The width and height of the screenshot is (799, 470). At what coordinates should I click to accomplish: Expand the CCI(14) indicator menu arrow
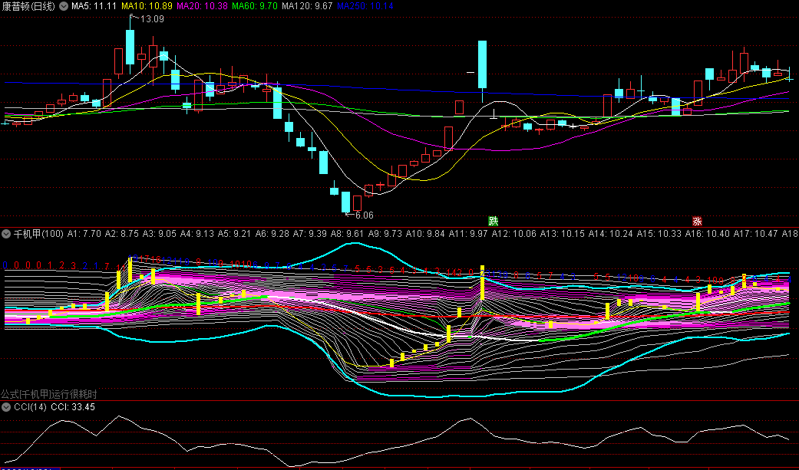tap(6, 407)
